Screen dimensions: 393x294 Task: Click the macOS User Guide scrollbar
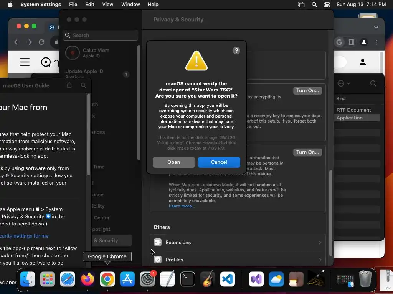click(88, 134)
